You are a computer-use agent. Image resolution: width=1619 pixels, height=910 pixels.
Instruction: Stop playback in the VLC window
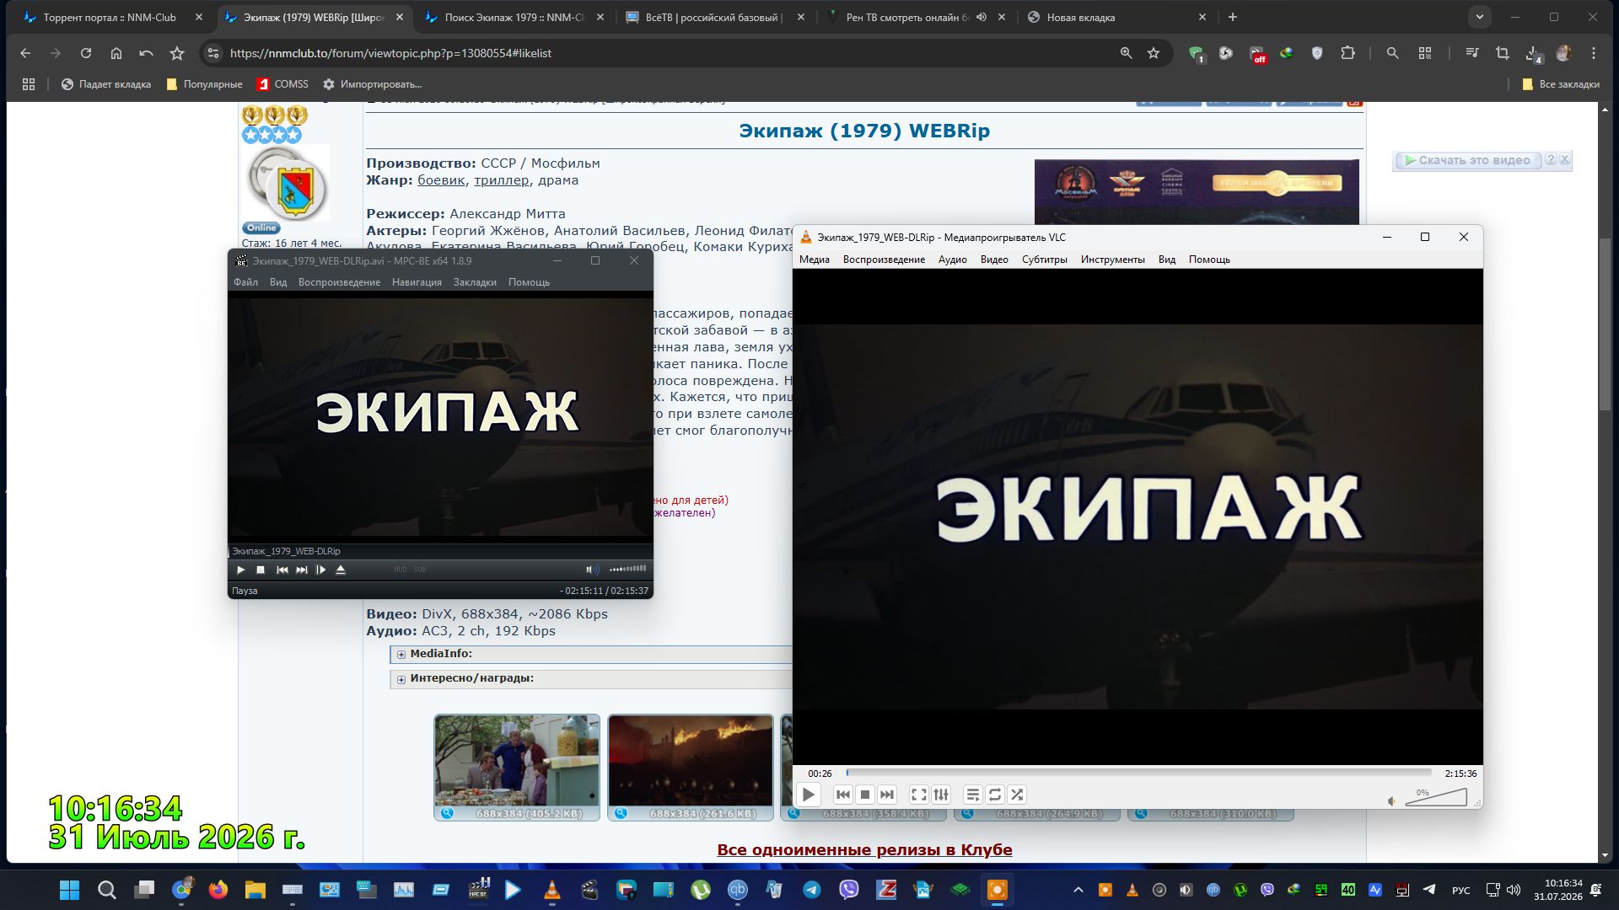[x=864, y=795]
